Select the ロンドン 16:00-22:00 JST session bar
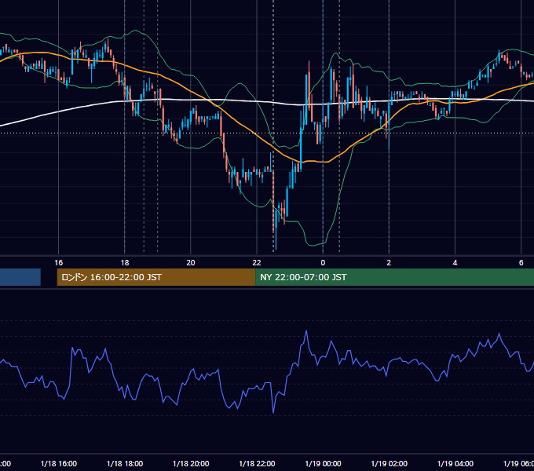Screen dimensions: 534x471 (156, 277)
